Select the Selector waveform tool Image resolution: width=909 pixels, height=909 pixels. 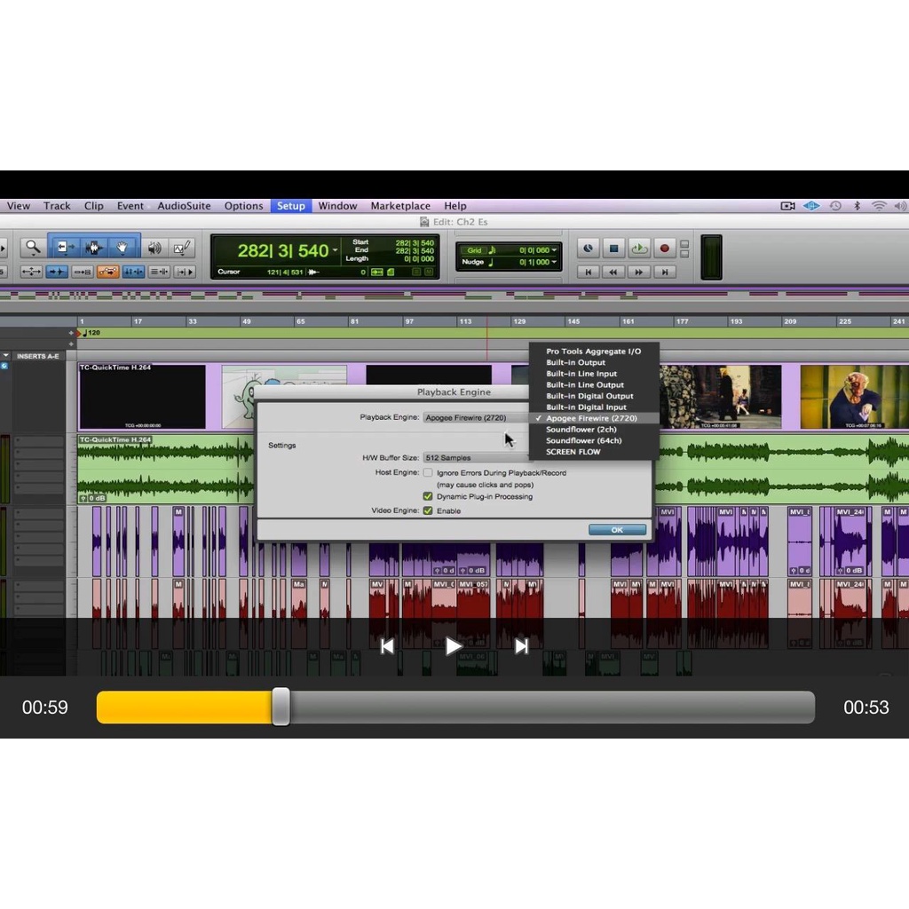coord(94,249)
